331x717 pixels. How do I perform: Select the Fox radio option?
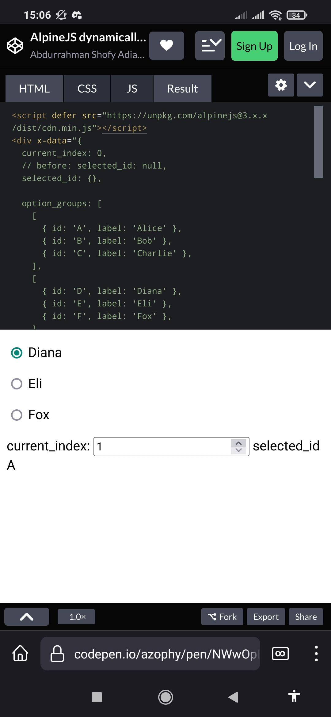pos(17,415)
